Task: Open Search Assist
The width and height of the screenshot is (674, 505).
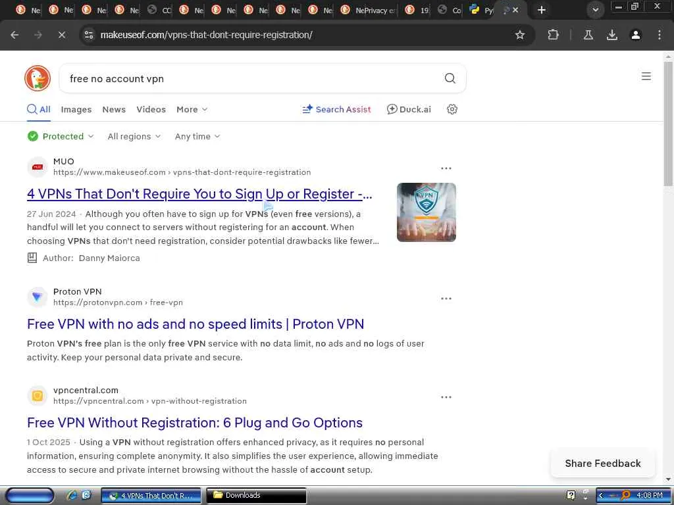Action: (x=336, y=110)
